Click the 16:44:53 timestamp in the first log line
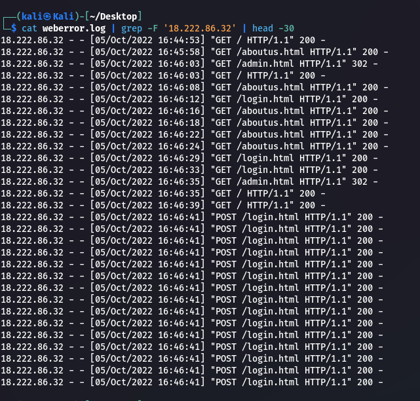 183,41
